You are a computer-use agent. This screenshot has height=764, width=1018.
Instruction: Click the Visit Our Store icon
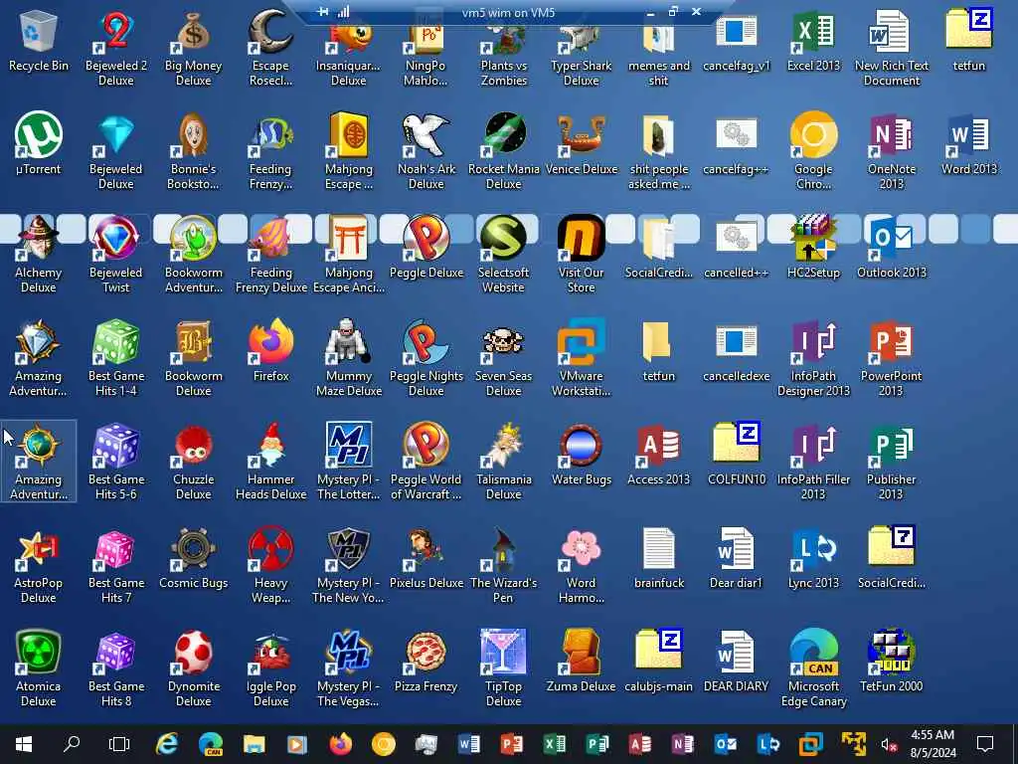(x=581, y=255)
